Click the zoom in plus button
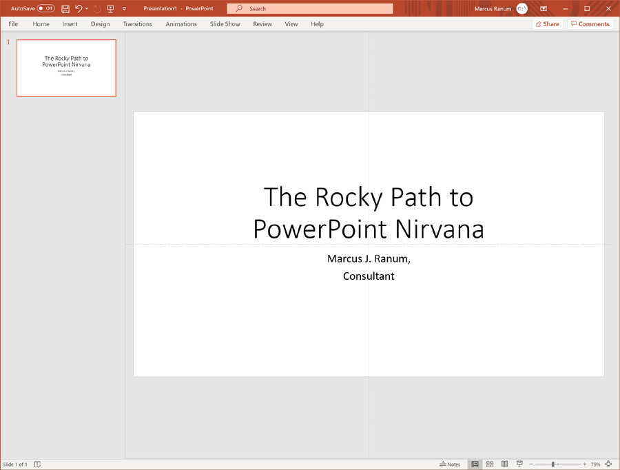The width and height of the screenshot is (620, 470). coord(584,464)
